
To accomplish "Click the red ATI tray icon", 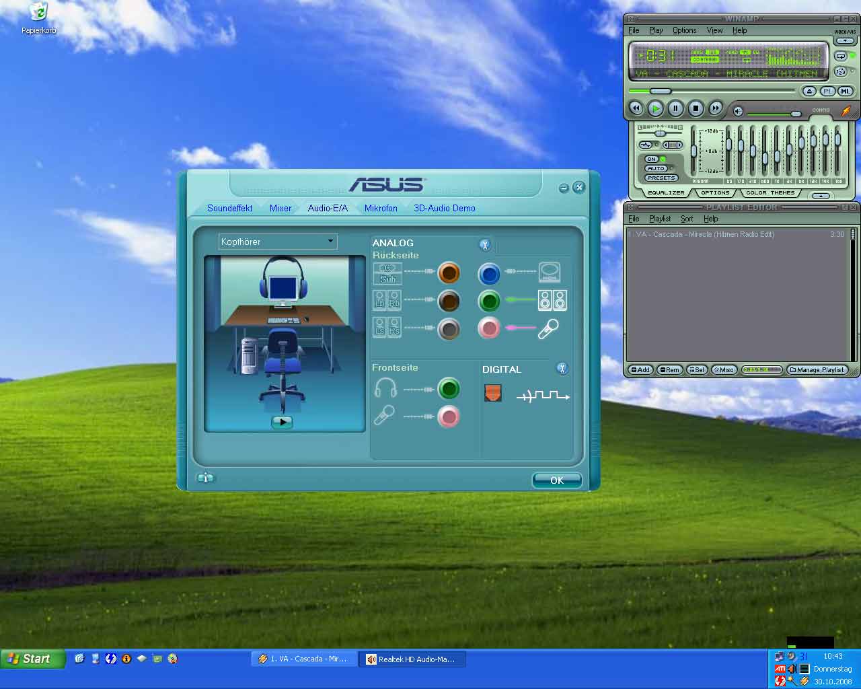I will pos(780,669).
